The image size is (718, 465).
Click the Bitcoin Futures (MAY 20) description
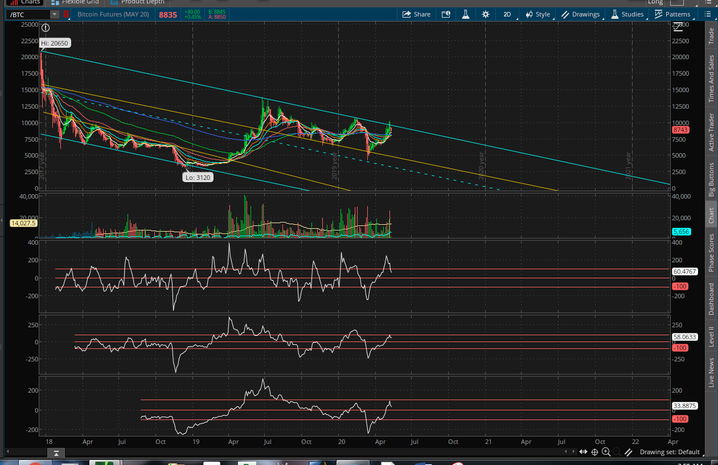[113, 14]
